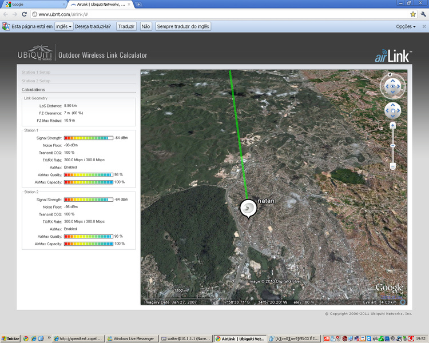
Task: Click the Não button in translate bar
Action: coord(145,26)
